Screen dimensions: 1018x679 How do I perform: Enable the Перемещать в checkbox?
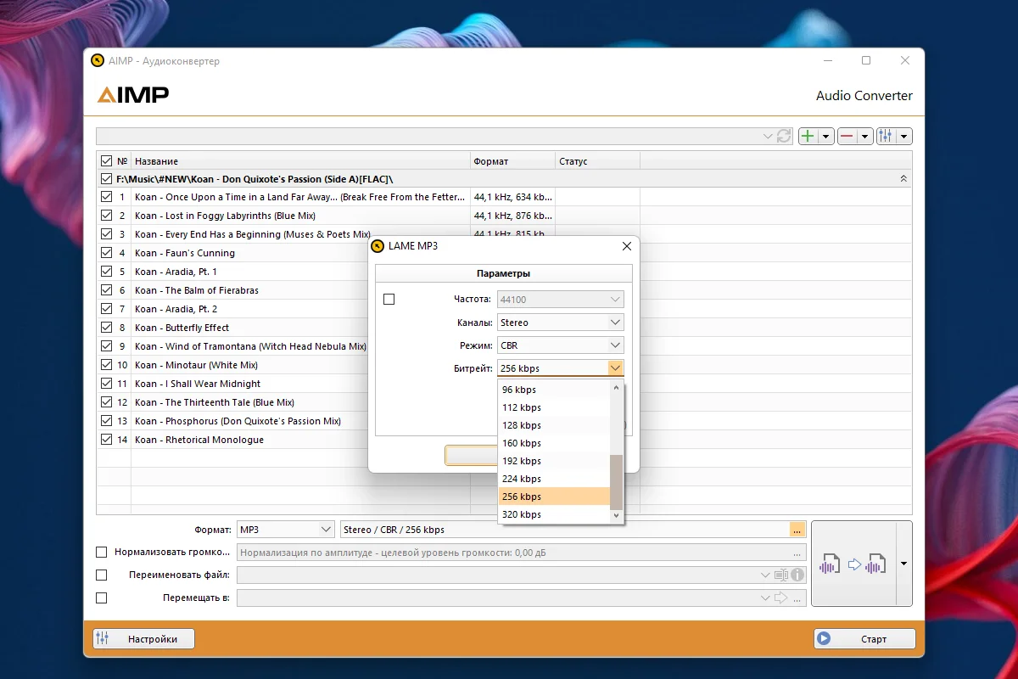coord(102,598)
